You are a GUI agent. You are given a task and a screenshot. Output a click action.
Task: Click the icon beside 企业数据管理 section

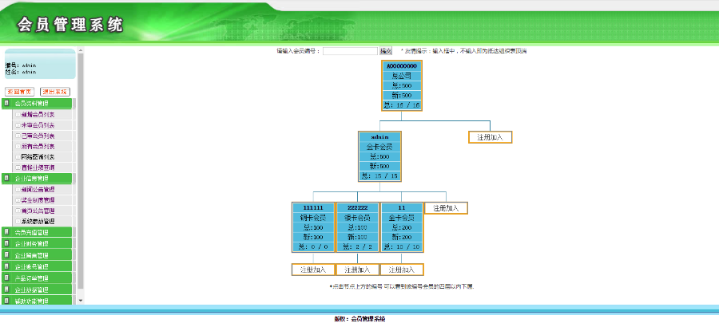[x=6, y=290]
